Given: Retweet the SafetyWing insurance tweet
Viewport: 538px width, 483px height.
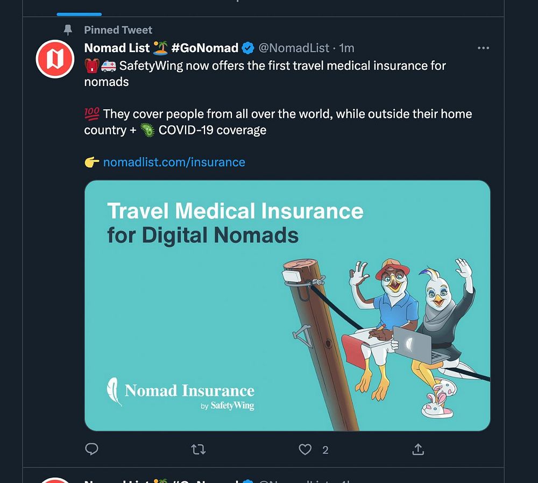Looking at the screenshot, I should click(x=199, y=449).
